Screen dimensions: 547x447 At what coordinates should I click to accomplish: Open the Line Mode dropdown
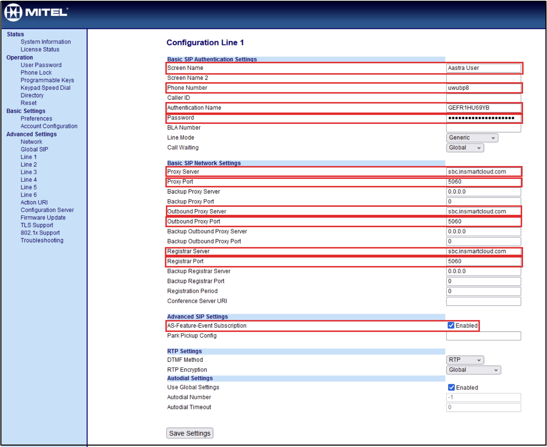point(472,138)
